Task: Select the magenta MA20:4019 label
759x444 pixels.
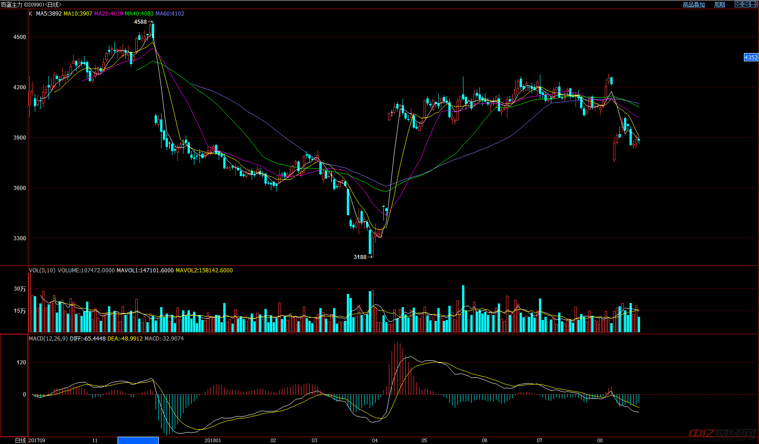Action: coord(108,14)
